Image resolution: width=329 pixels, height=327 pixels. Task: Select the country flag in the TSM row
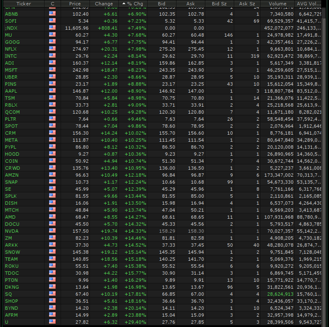tap(52, 98)
